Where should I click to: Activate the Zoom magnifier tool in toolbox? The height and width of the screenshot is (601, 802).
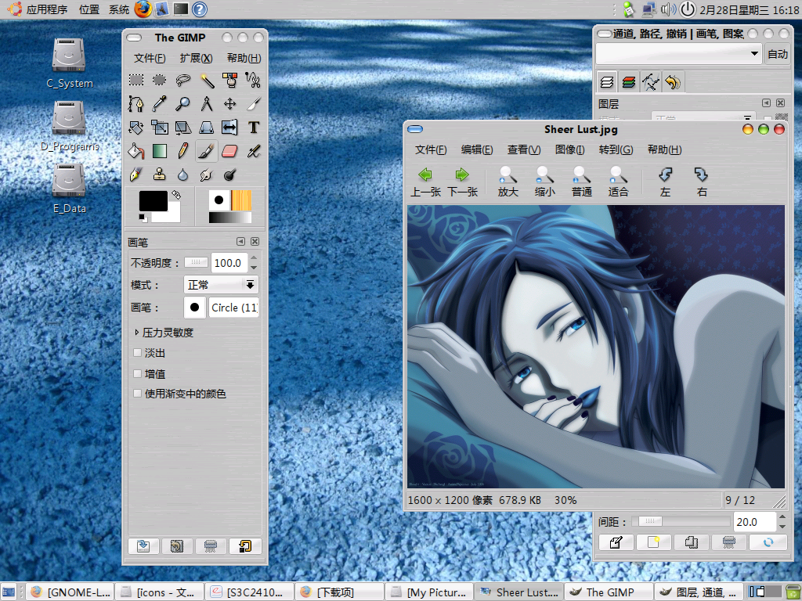183,104
